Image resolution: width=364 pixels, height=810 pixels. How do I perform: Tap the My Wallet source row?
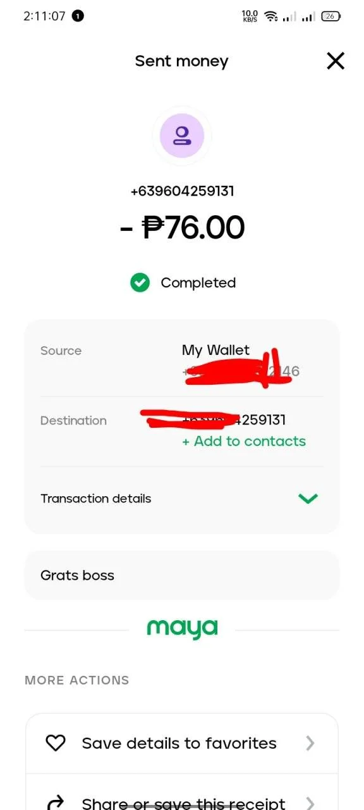tap(182, 361)
